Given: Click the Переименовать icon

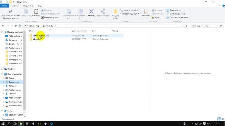Looking at the screenshot, I should coord(103,12).
